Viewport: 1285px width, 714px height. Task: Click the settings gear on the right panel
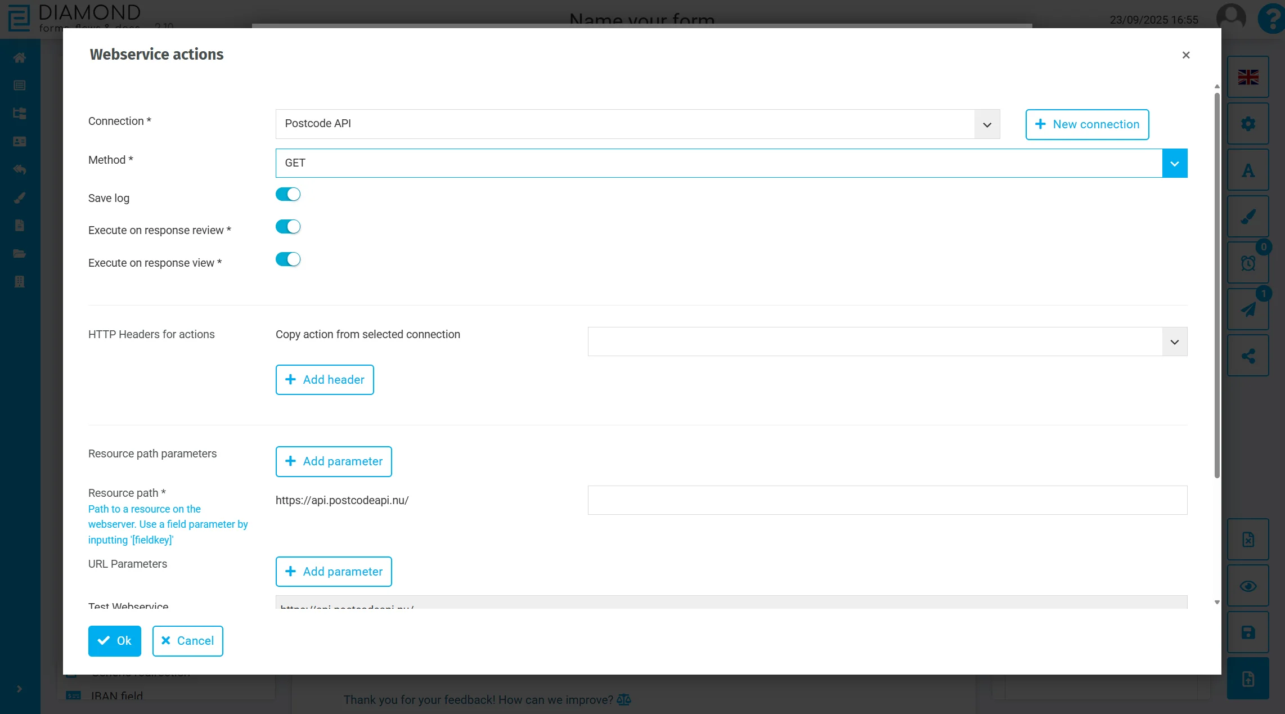click(1248, 123)
